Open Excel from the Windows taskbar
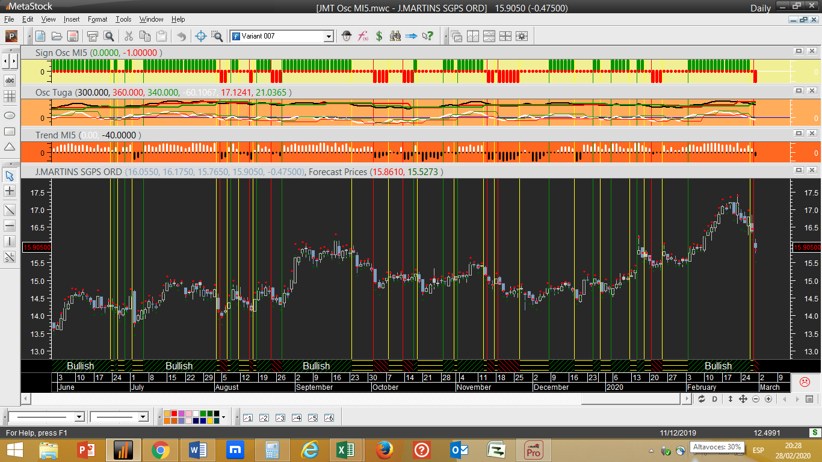 click(345, 449)
